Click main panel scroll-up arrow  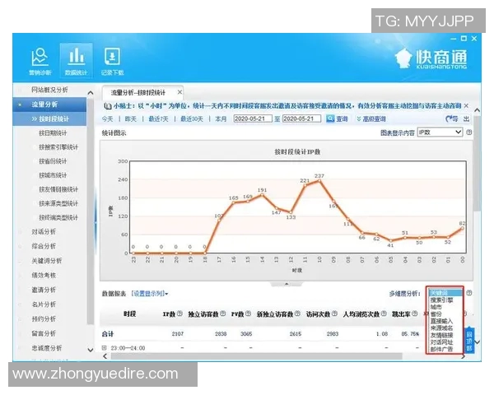pyautogui.click(x=478, y=110)
